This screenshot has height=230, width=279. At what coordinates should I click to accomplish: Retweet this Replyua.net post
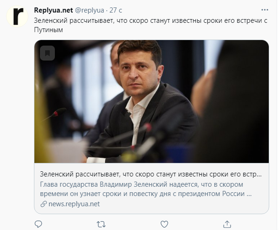(x=101, y=224)
